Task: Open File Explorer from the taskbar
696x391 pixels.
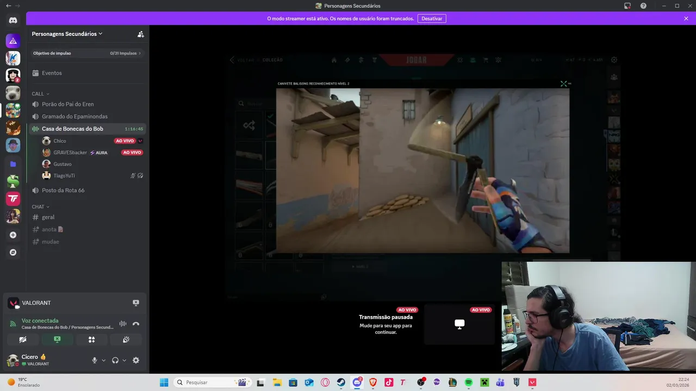Action: coord(277,382)
